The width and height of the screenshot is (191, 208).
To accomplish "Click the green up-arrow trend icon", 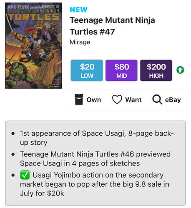I will click(x=180, y=70).
